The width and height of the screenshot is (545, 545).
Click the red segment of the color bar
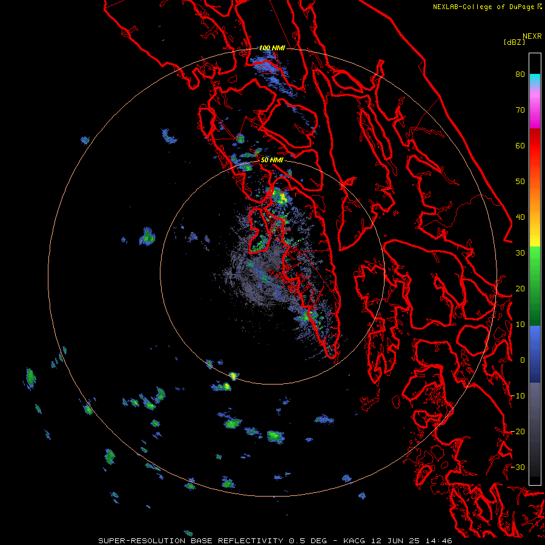(535, 146)
